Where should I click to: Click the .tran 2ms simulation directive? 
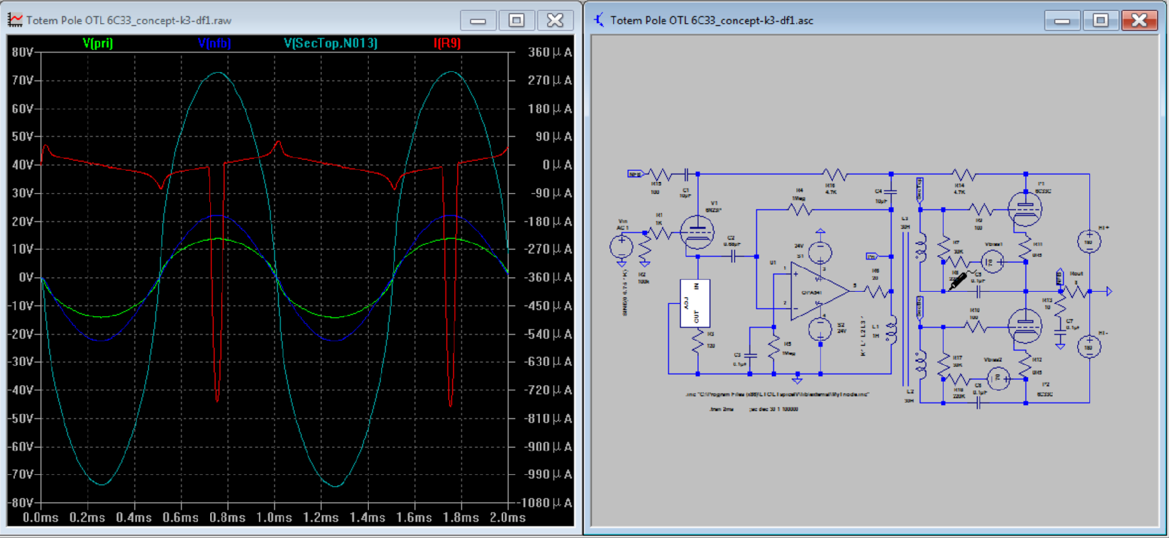[x=722, y=409]
